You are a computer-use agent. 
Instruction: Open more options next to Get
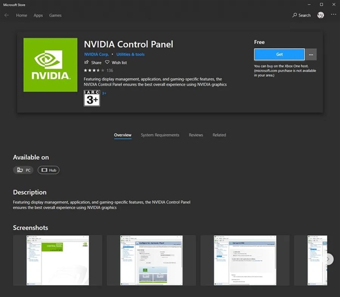point(311,54)
